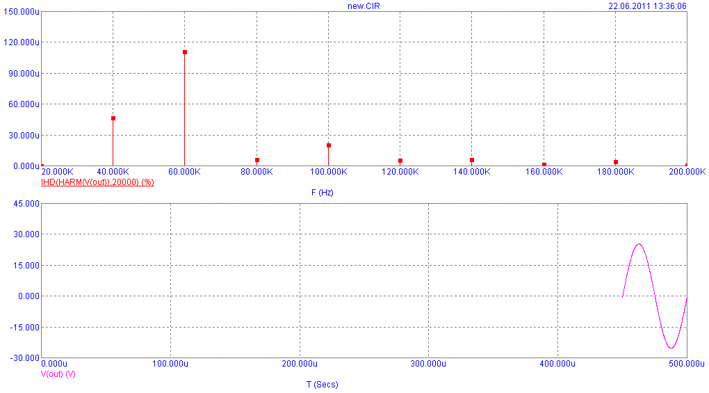
Task: Click the 180 kHz harmonic data marker
Action: point(615,162)
